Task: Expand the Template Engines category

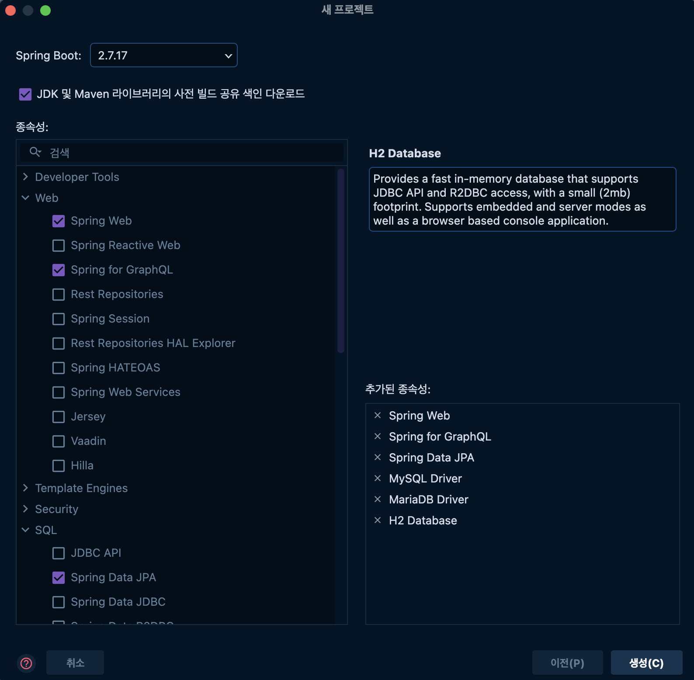Action: coord(25,488)
